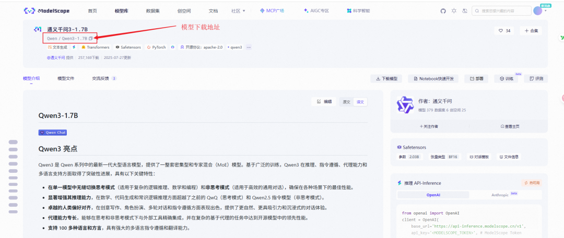Screen dimensions: 564x238
Task: Add model to 合集 collection
Action: (x=531, y=31)
